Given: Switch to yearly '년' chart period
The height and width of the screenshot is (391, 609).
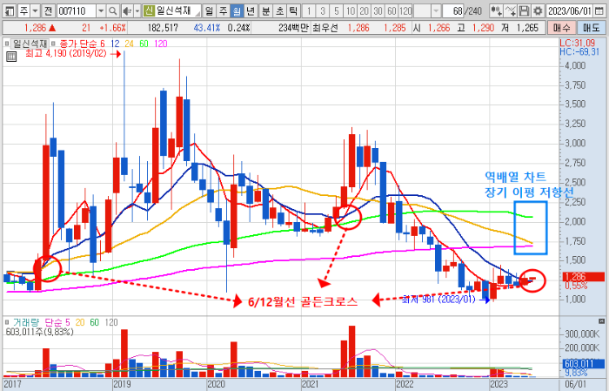Looking at the screenshot, I should pyautogui.click(x=251, y=10).
